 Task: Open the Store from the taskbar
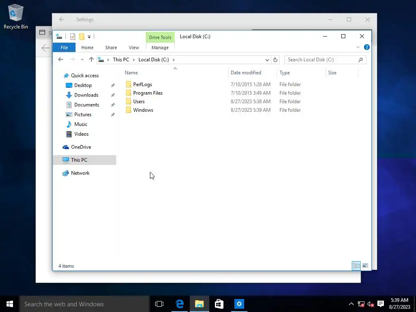219,304
